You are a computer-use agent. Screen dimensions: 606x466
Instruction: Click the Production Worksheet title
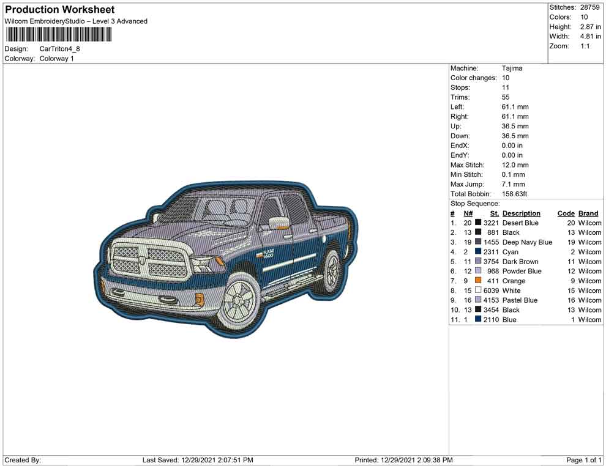[x=60, y=10]
